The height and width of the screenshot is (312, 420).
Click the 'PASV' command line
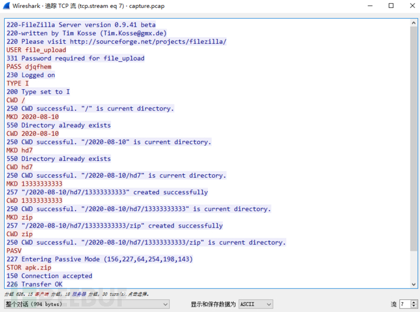tap(14, 251)
